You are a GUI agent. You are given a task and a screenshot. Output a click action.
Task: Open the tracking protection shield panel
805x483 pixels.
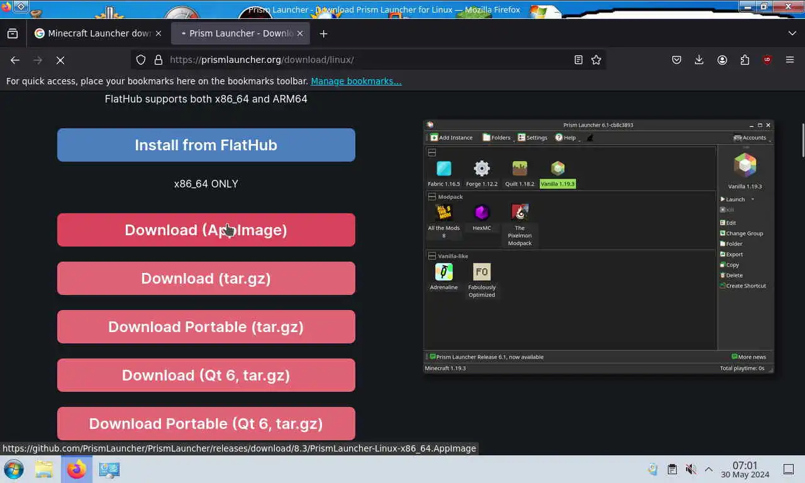(x=141, y=60)
